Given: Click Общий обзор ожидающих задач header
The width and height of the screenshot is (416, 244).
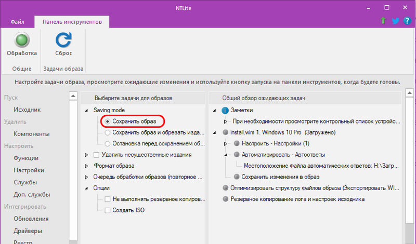Looking at the screenshot, I should click(x=264, y=98).
